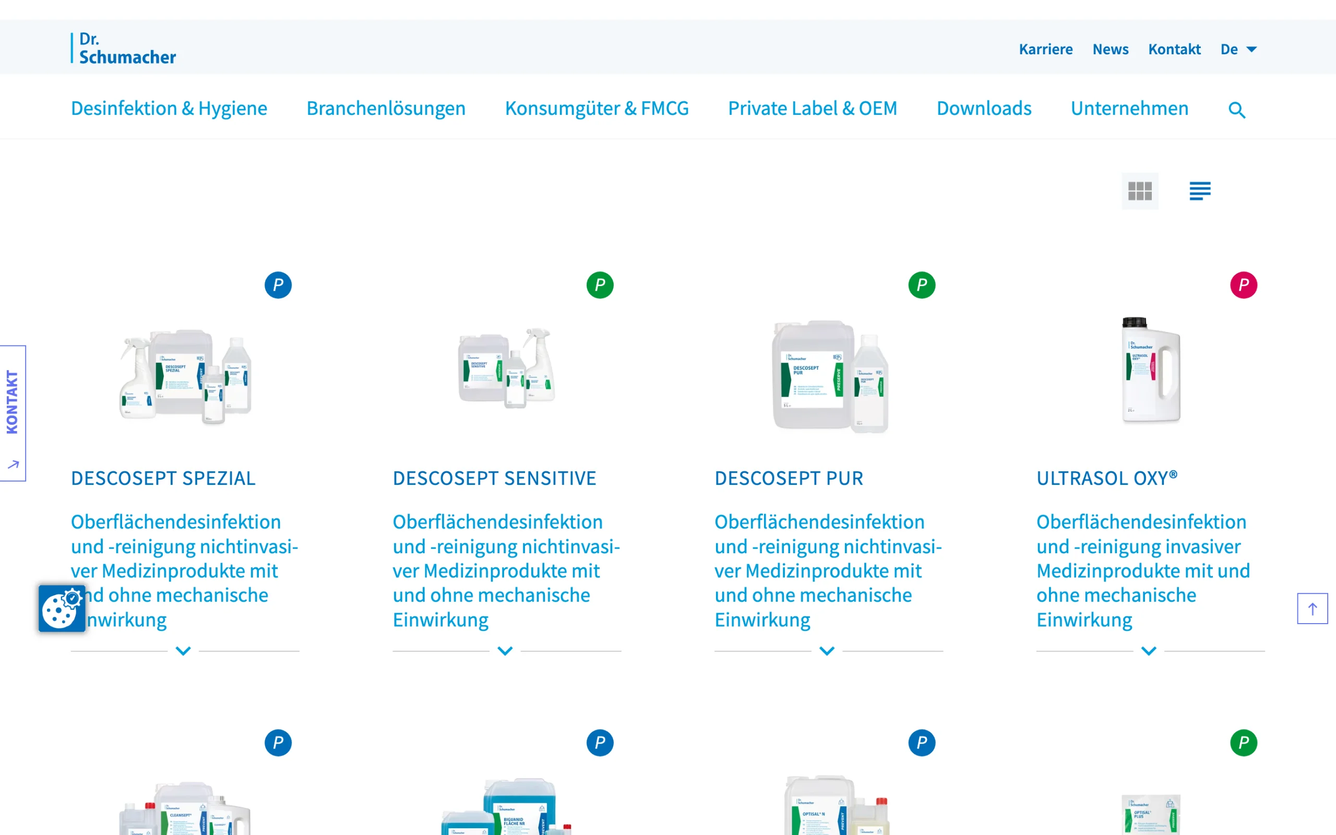
Task: Click the scroll-to-top arrow button
Action: point(1313,609)
